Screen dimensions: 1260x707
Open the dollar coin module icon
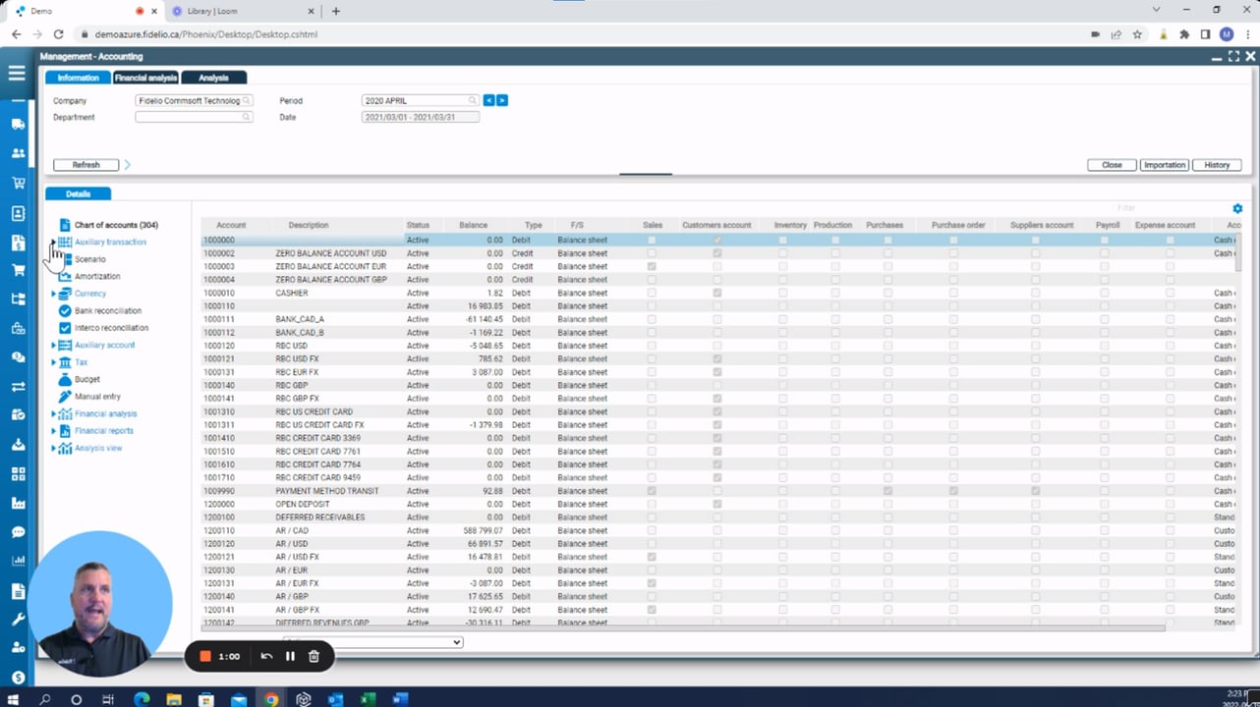[18, 678]
